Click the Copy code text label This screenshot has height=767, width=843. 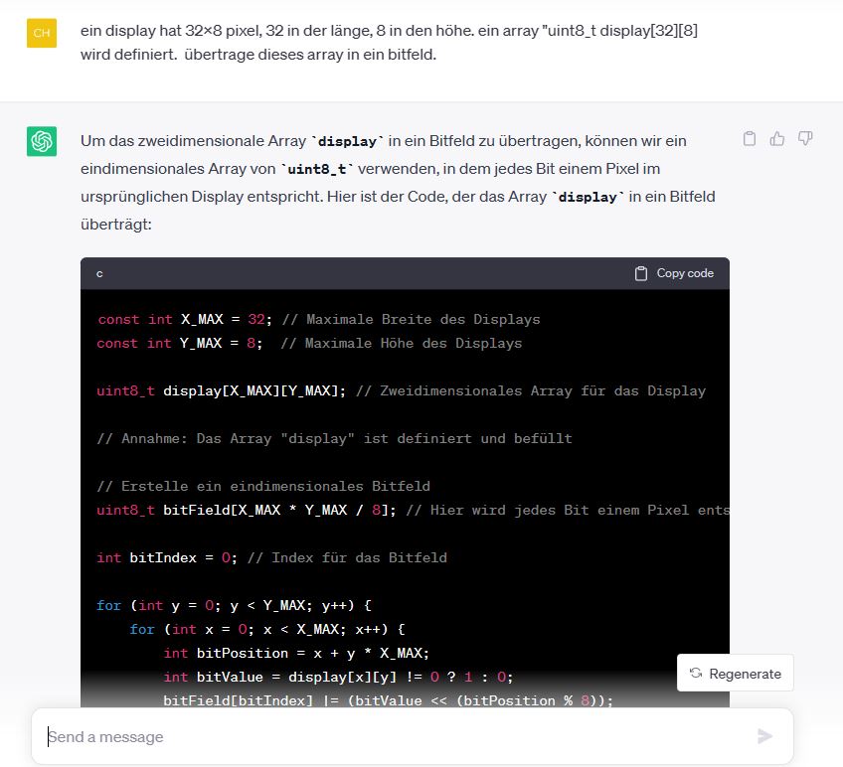pos(685,273)
